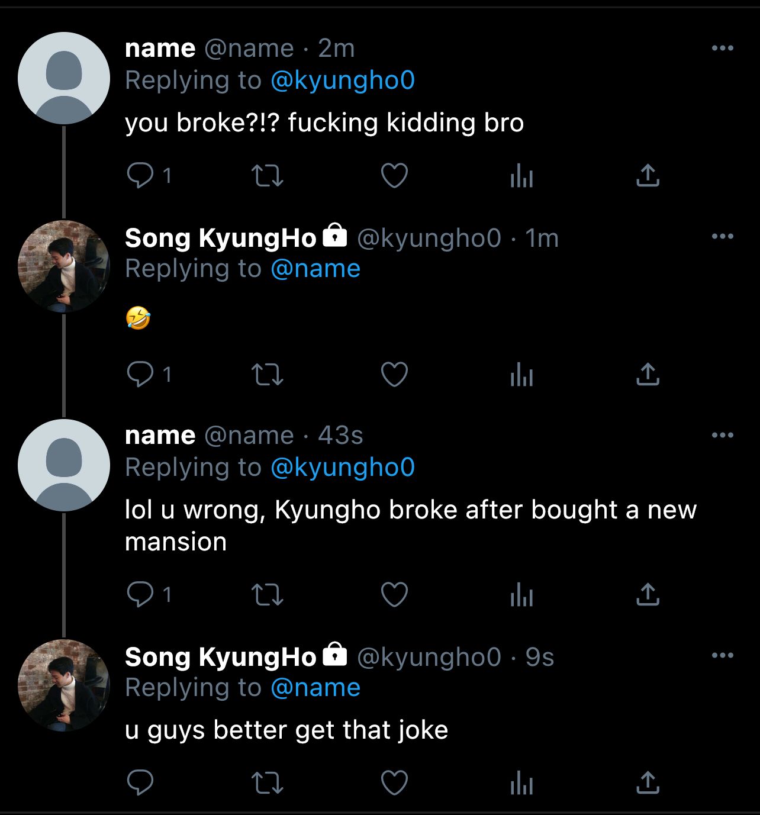Open the default avatar of the first tweet

click(64, 78)
